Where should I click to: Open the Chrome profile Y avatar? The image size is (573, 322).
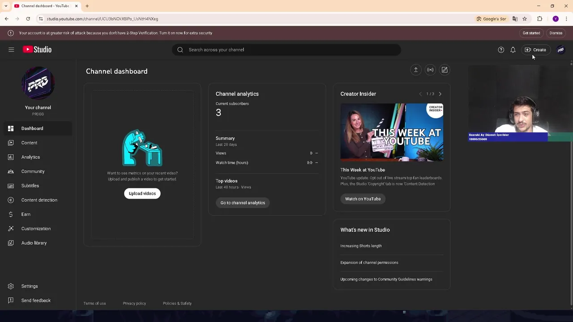556,19
